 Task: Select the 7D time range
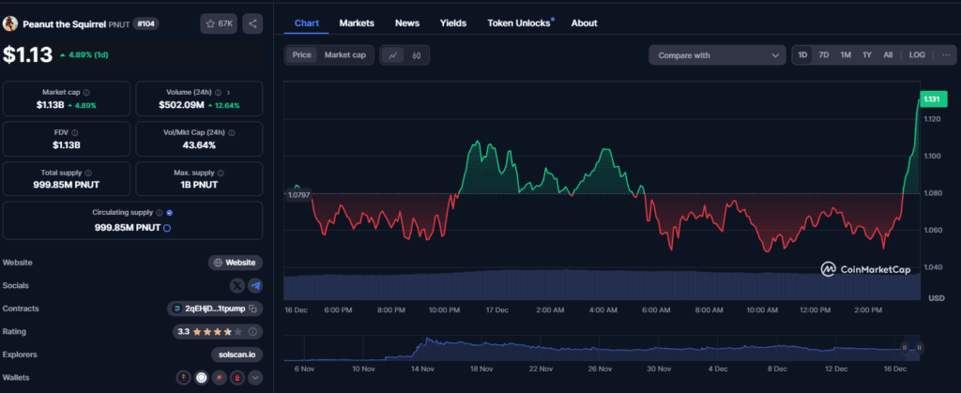coord(824,55)
